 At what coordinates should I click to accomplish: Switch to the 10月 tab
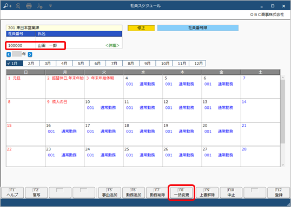pos(164,64)
